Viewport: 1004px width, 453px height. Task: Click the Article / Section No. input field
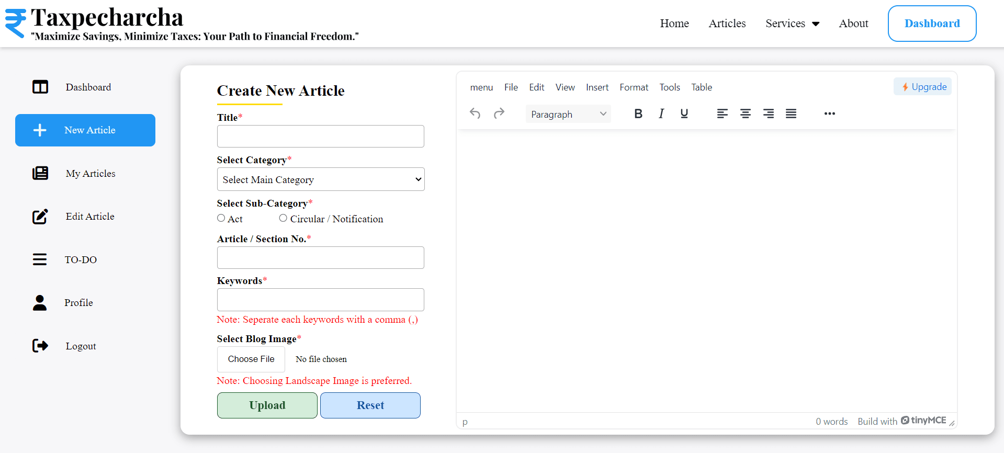[x=321, y=257]
